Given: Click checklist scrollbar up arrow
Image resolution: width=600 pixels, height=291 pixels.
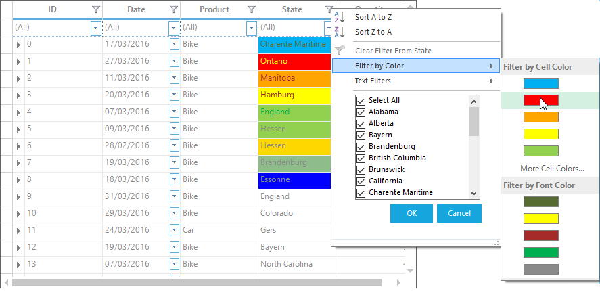Looking at the screenshot, I should pyautogui.click(x=474, y=102).
